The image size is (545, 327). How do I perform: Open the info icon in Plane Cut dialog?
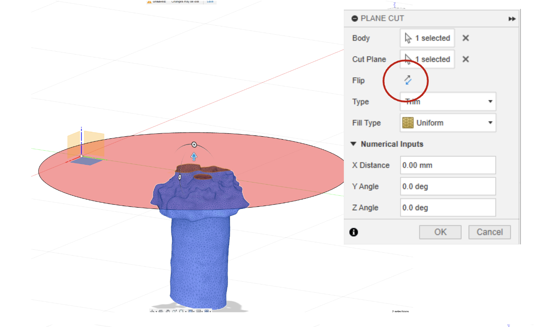354,232
